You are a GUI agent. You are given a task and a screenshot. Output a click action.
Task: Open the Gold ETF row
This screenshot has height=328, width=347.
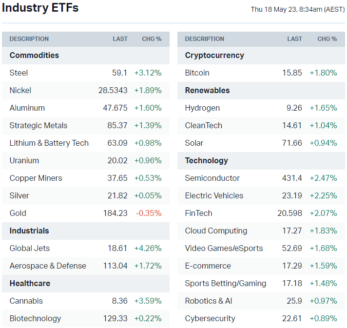click(18, 213)
